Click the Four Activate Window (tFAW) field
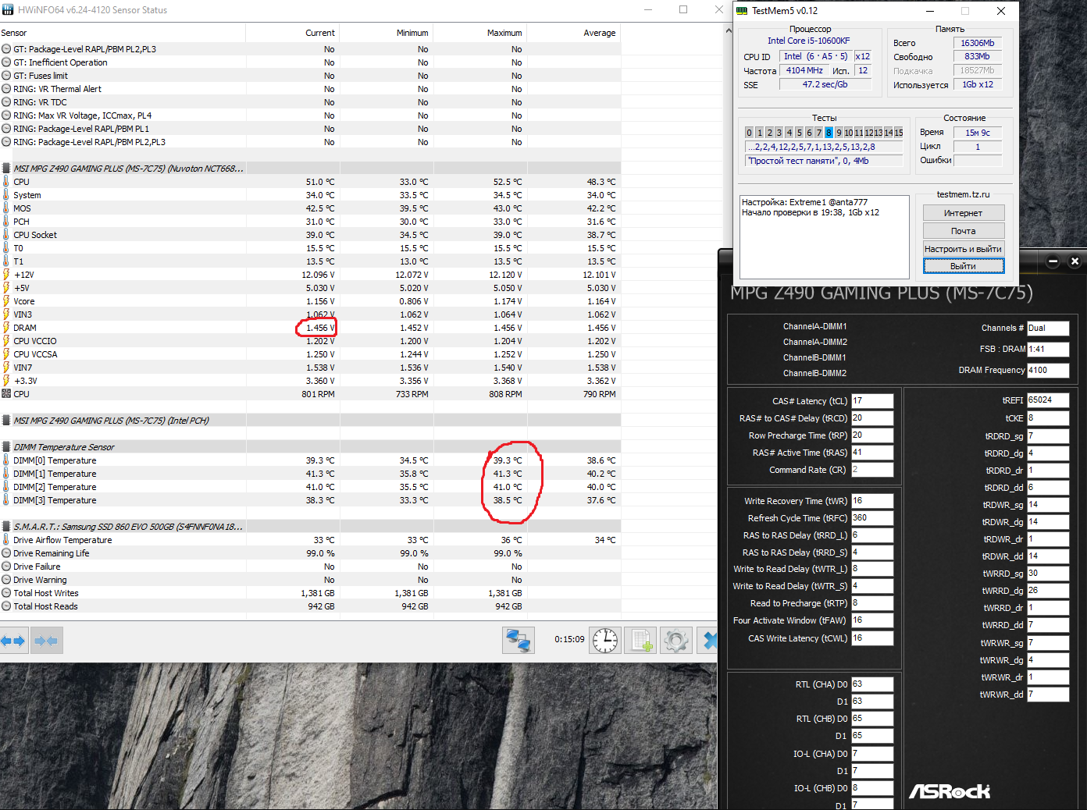 [x=872, y=620]
